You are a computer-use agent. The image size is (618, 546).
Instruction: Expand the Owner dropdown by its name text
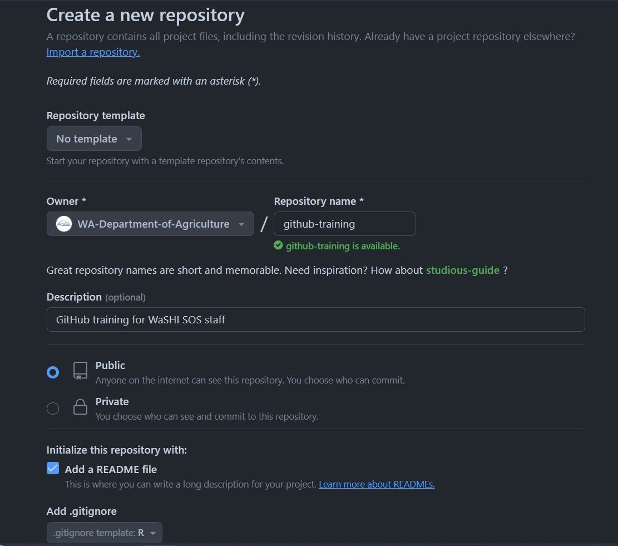pos(154,224)
